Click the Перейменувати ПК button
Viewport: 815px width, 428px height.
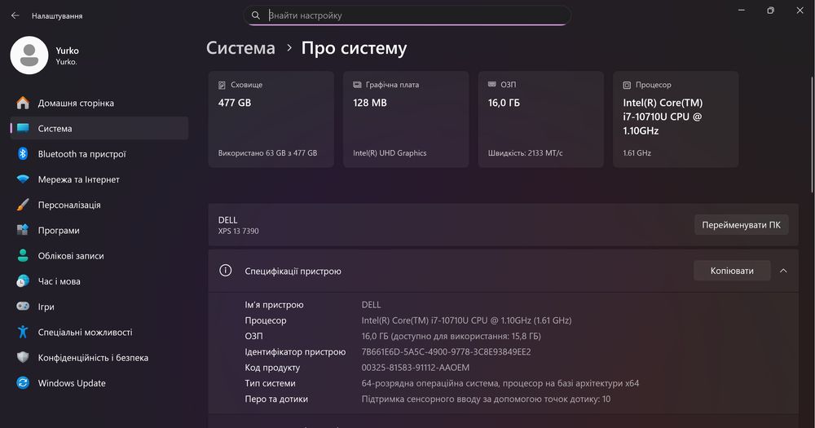pos(741,225)
